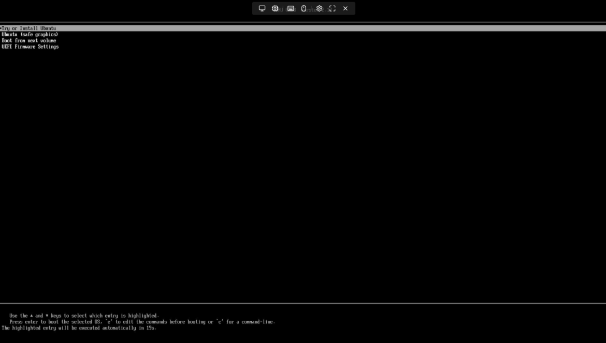Select 'Try or Install Ubuntu' boot entry

point(303,28)
